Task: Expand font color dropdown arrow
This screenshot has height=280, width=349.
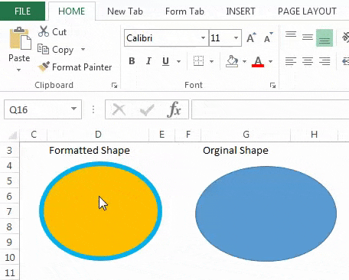Action: click(x=270, y=61)
